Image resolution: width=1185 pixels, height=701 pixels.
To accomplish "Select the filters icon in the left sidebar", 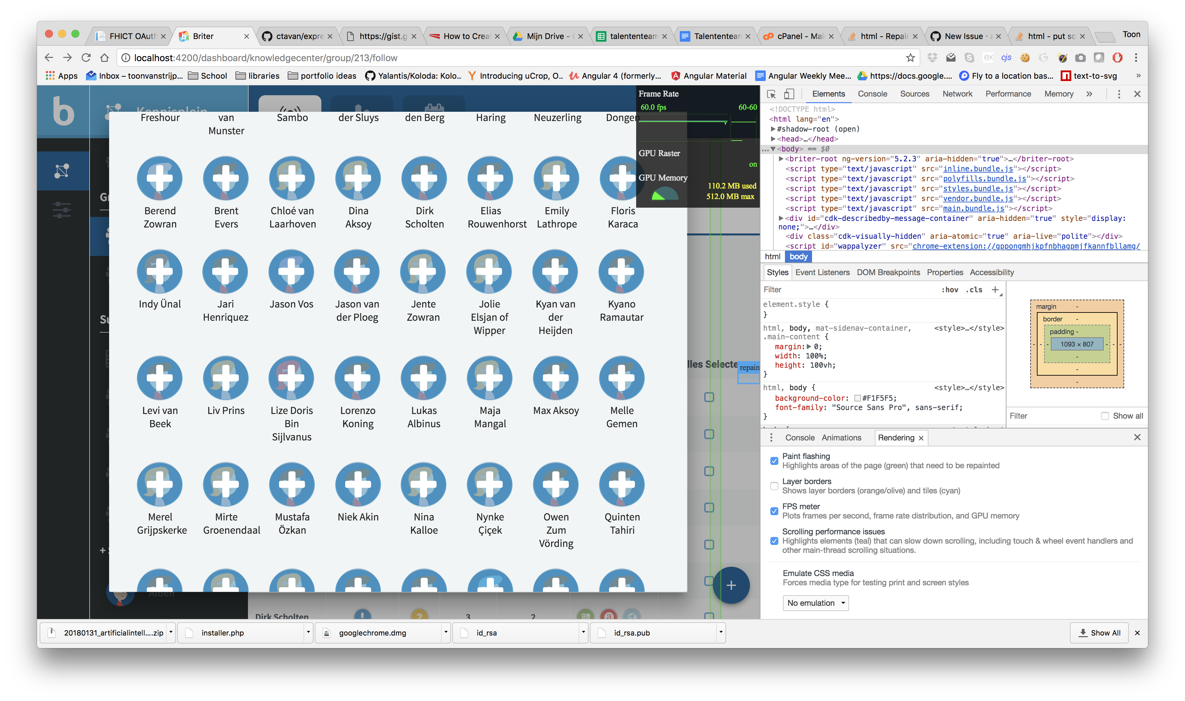I will (62, 210).
